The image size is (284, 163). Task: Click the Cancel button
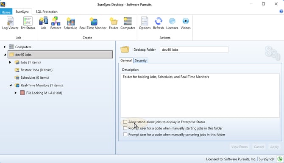(259, 147)
